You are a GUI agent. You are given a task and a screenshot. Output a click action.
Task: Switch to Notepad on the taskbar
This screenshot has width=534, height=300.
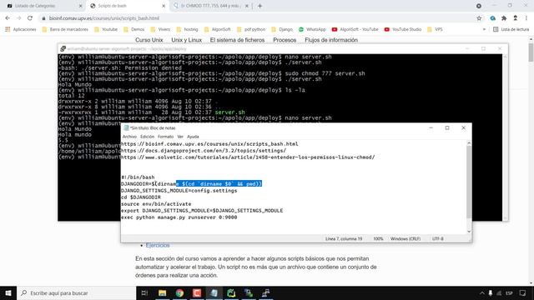coord(214,292)
